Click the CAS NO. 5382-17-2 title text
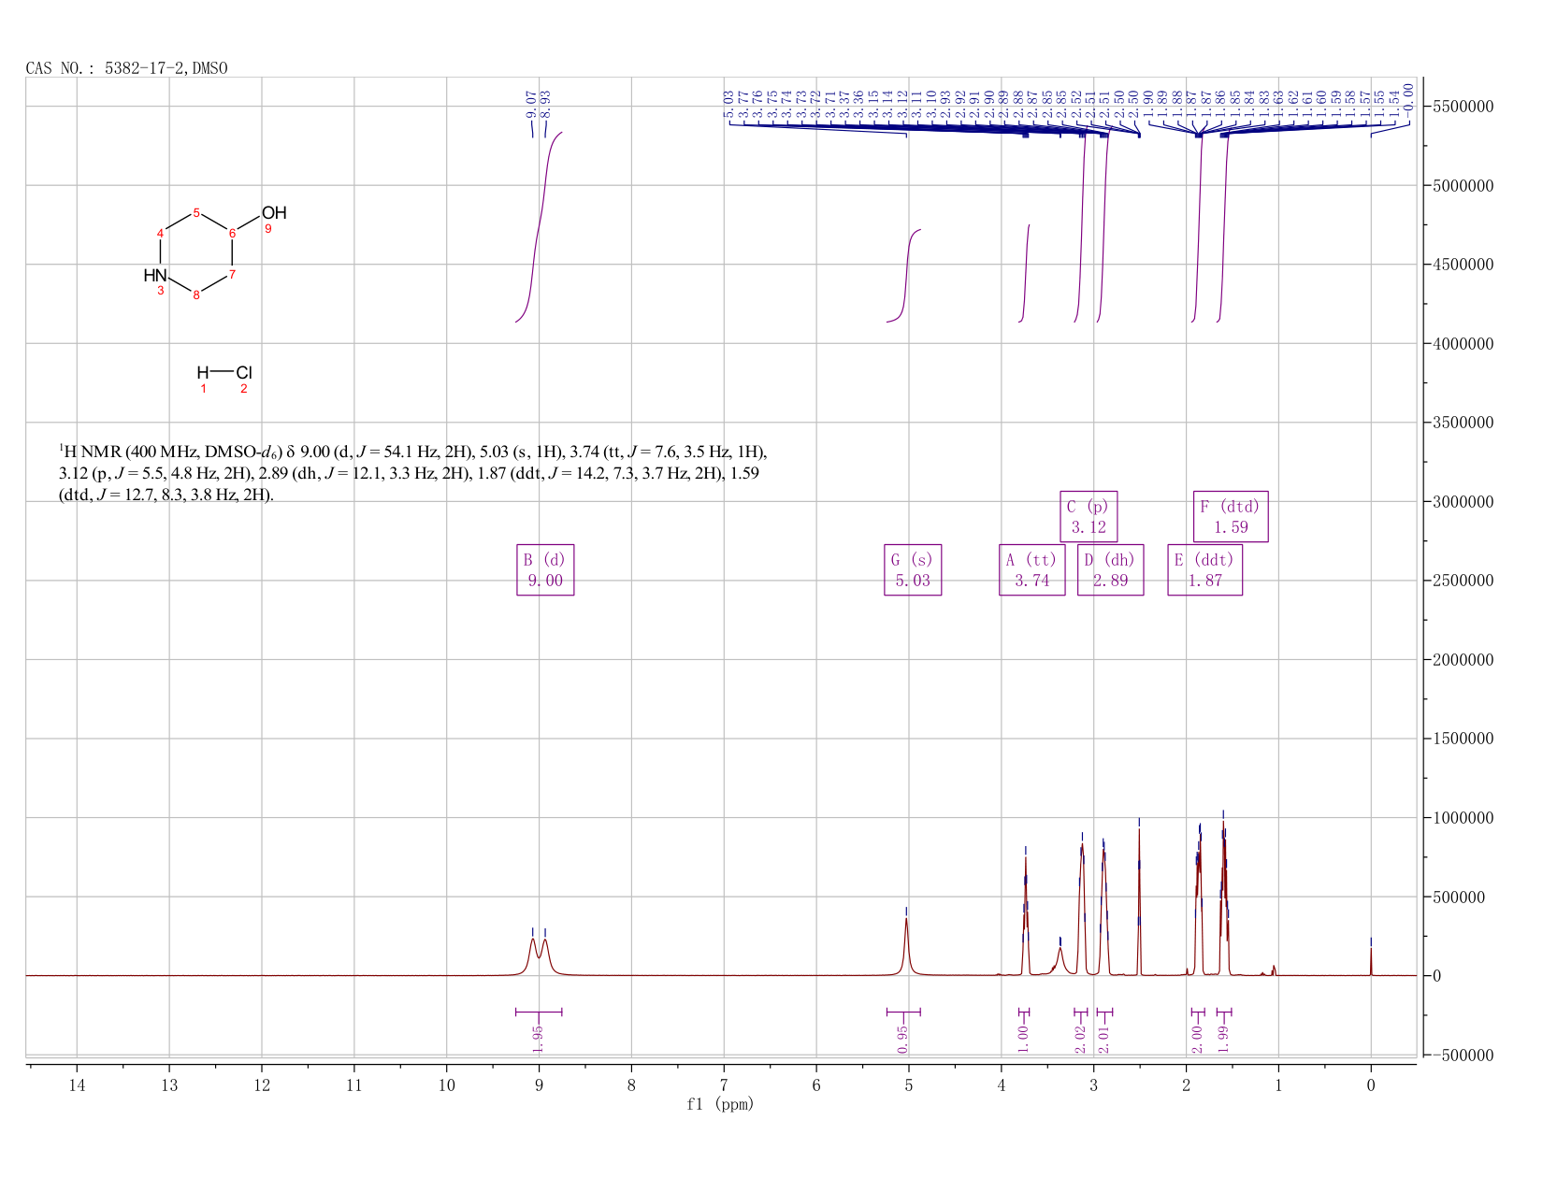 [126, 68]
